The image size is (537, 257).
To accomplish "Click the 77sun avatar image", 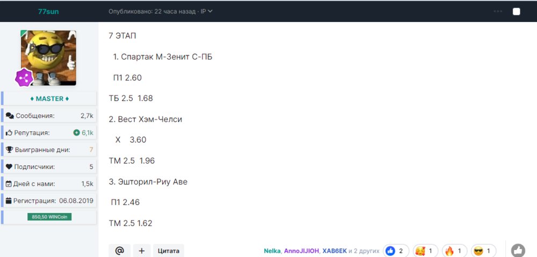I will pyautogui.click(x=49, y=56).
